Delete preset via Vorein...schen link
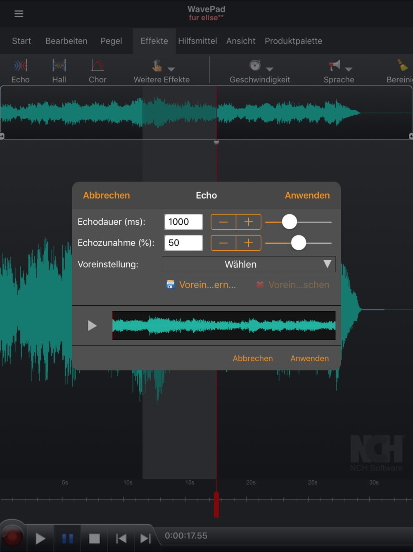Screen dimensions: 413x552 (293, 285)
